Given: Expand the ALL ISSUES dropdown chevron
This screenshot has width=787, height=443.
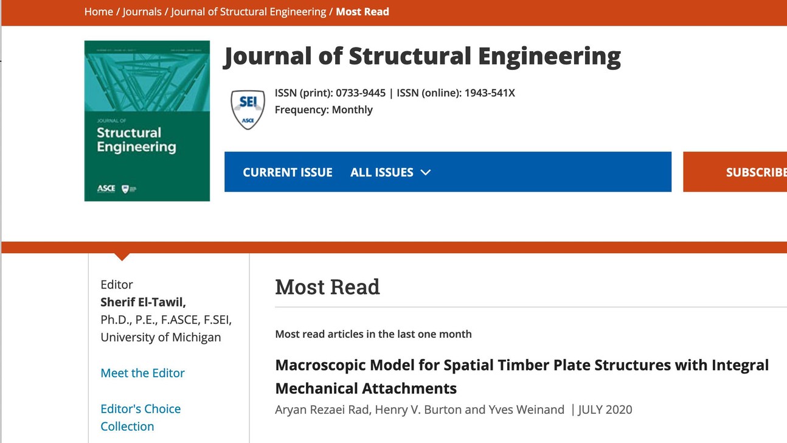Looking at the screenshot, I should coord(426,172).
